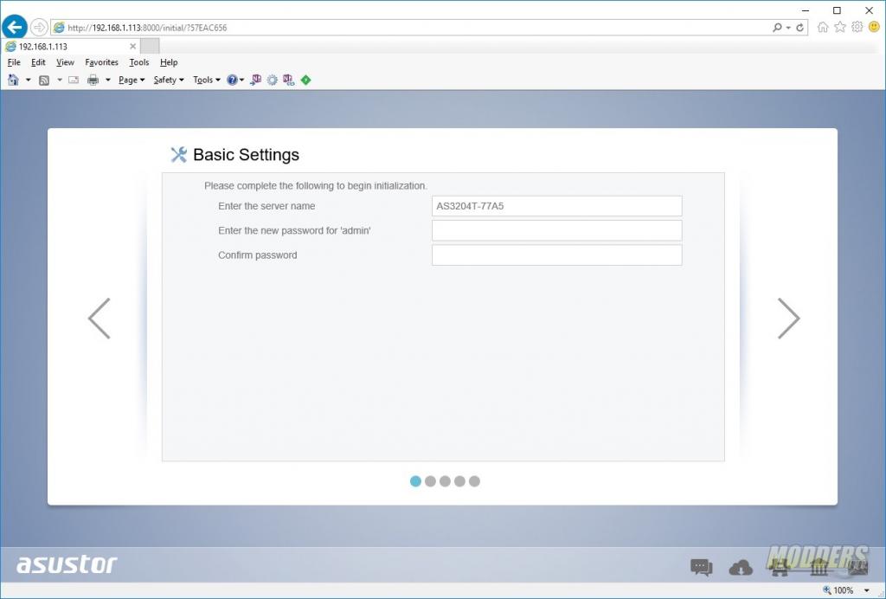The image size is (886, 599).
Task: Refresh the page with the reload icon
Action: click(x=800, y=28)
